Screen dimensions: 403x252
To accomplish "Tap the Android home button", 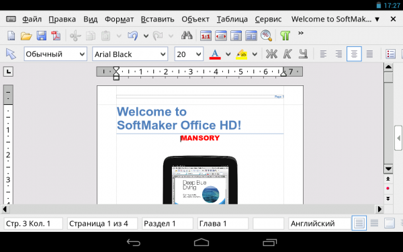I will pos(201,242).
